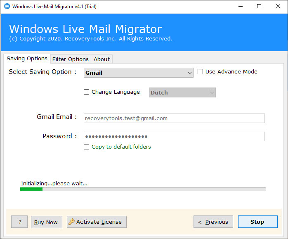Maximize the Migrator window

point(259,7)
